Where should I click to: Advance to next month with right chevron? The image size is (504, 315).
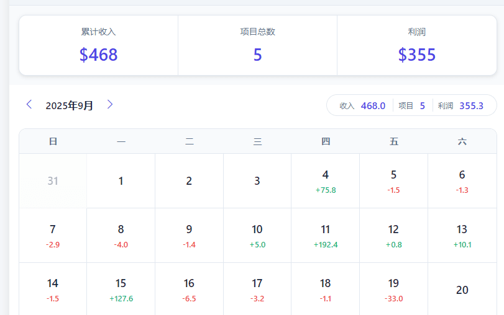[110, 105]
